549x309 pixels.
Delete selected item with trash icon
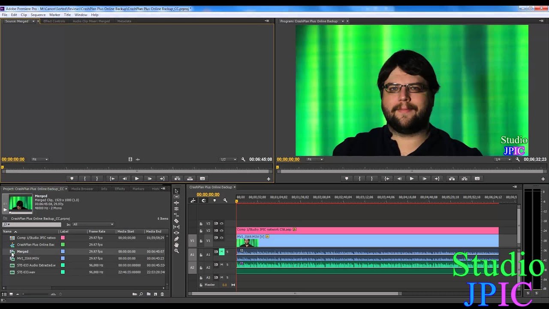[x=162, y=294]
